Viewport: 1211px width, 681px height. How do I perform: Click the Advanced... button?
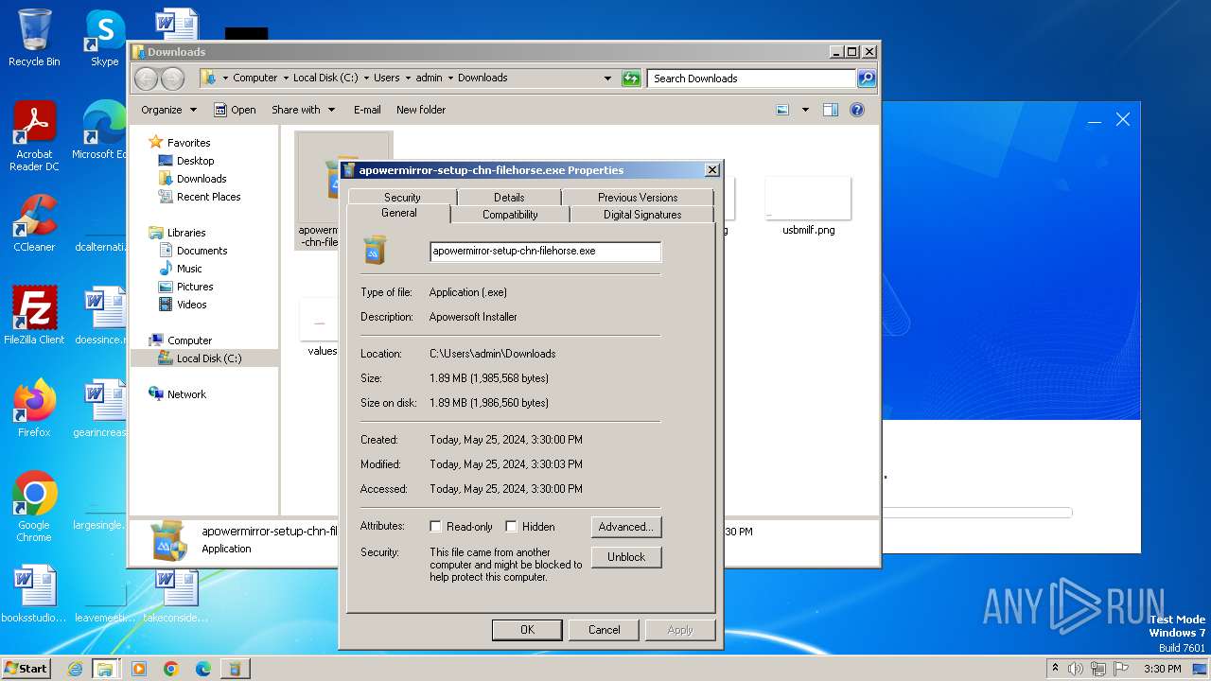click(x=626, y=527)
